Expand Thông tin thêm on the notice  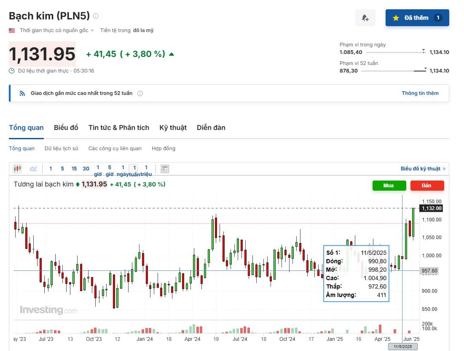pyautogui.click(x=420, y=93)
